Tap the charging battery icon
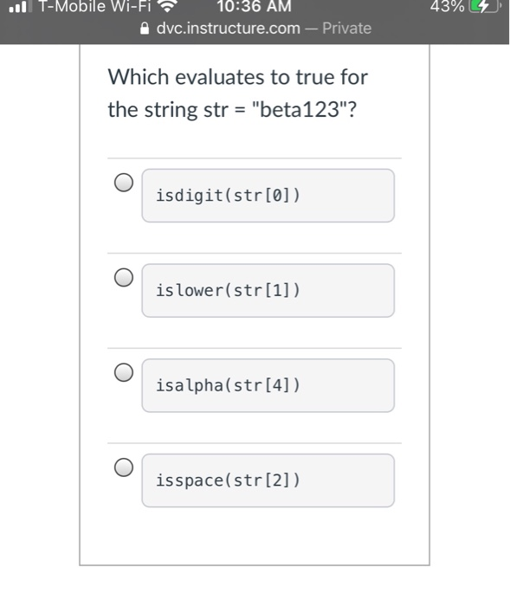 click(485, 6)
